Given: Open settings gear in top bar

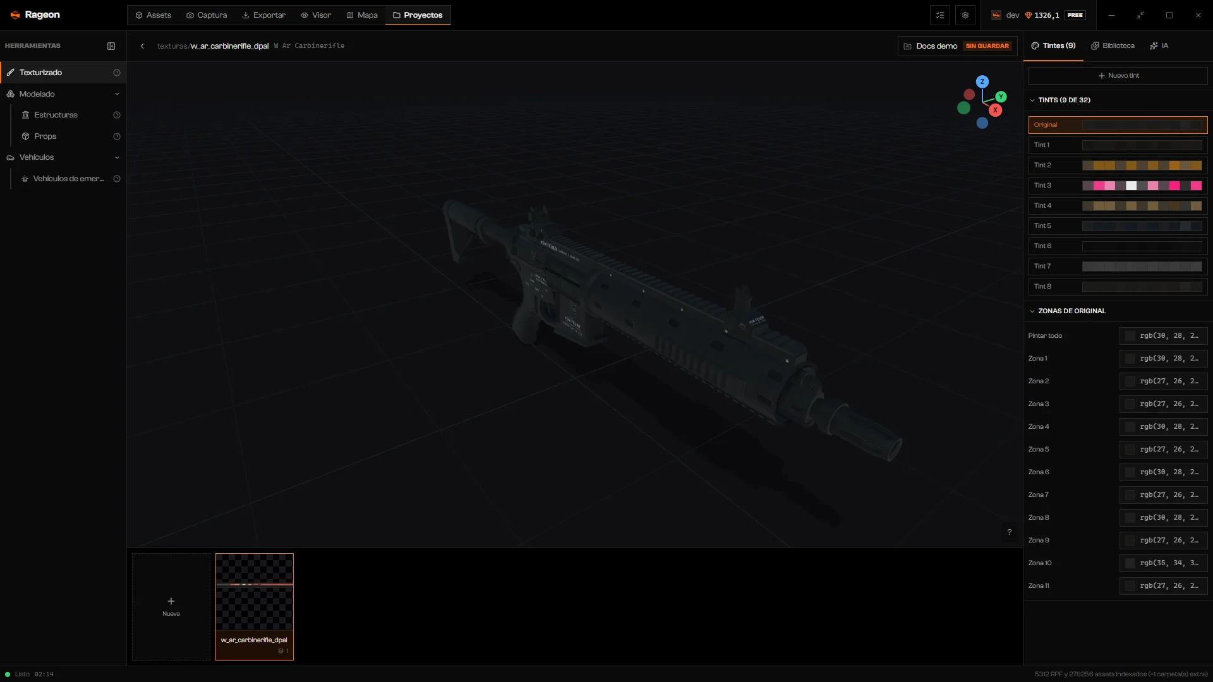Looking at the screenshot, I should pos(965,15).
